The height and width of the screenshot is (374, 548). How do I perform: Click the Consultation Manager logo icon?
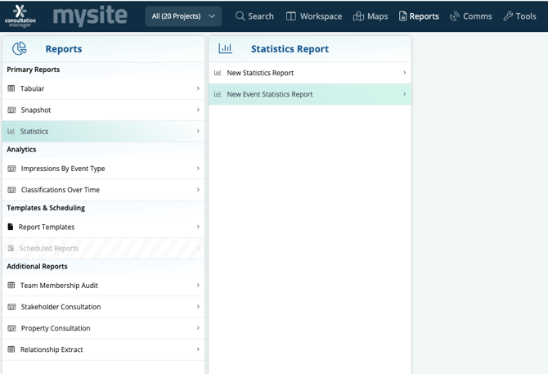pos(20,16)
